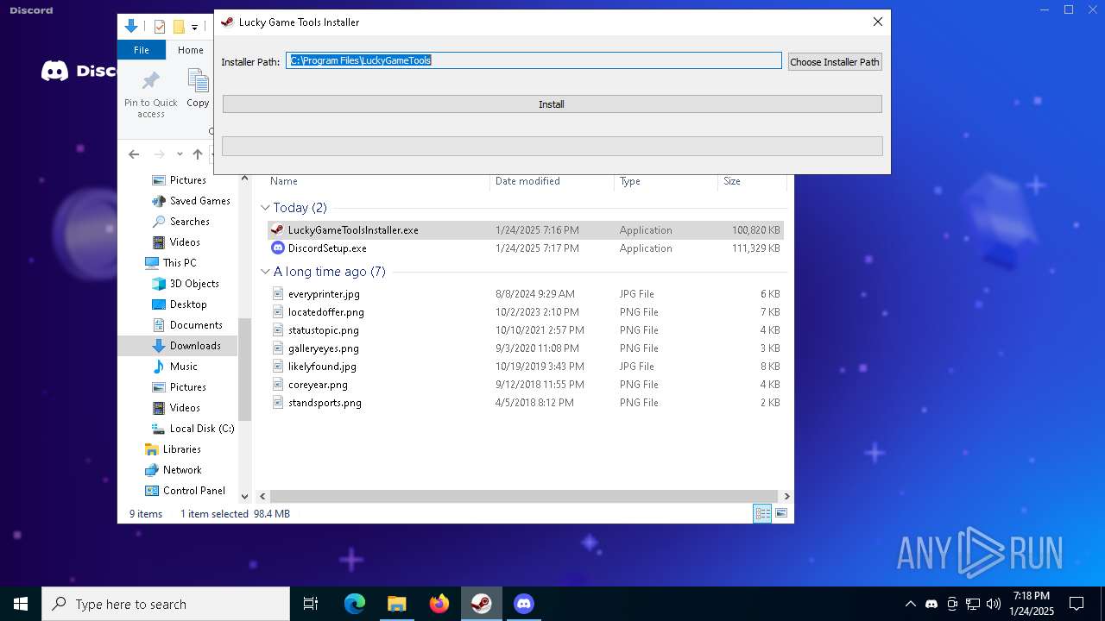Click the up one level arrow
Viewport: 1105px width, 621px height.
(x=198, y=154)
